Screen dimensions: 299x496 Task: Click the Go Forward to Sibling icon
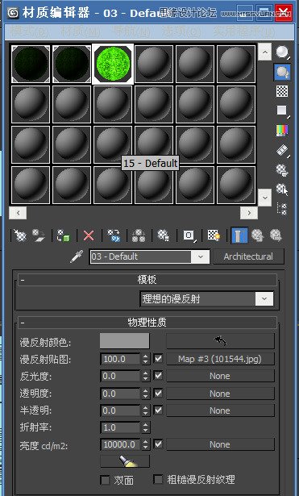tap(276, 235)
